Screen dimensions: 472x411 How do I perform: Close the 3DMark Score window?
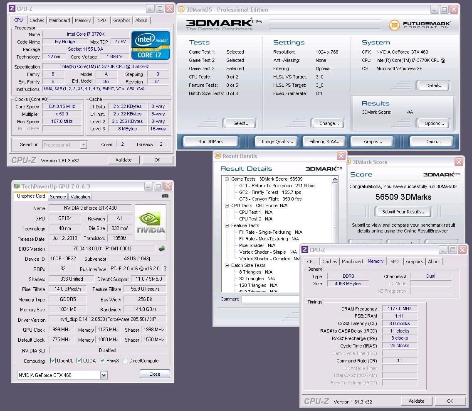(459, 161)
